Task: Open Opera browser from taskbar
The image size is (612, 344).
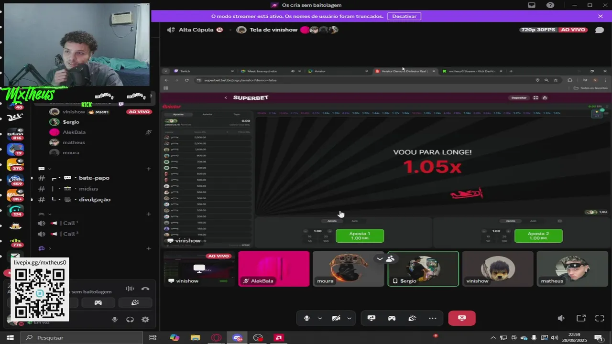Action: tap(216, 338)
